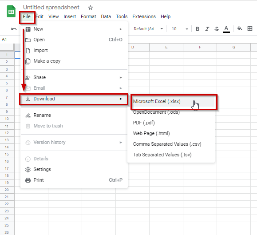Viewport: 257px width, 235px height.
Task: Select column E header
Action: tap(166, 48)
